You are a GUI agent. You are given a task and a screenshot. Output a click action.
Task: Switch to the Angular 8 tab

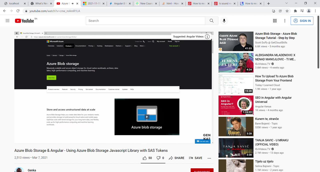[x=120, y=3]
